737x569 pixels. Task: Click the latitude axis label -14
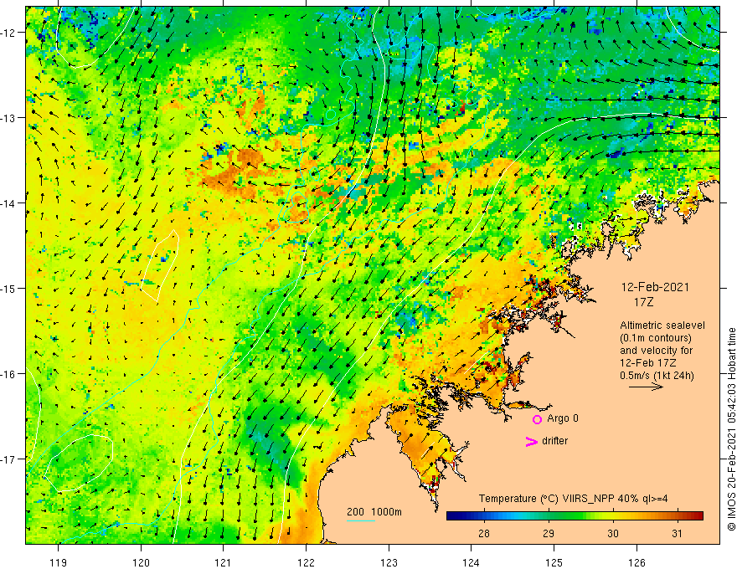[8, 203]
